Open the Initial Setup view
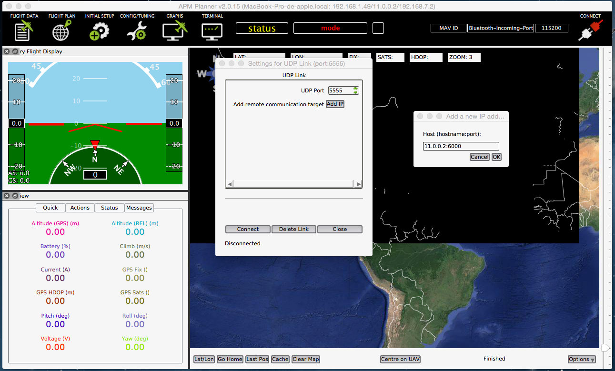The height and width of the screenshot is (371, 615). (99, 30)
